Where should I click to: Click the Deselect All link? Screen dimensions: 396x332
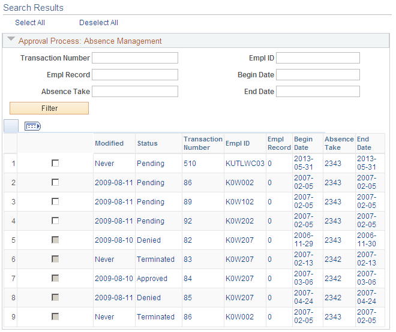[x=98, y=23]
